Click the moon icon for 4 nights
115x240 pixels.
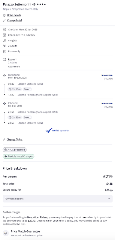tap(5, 41)
